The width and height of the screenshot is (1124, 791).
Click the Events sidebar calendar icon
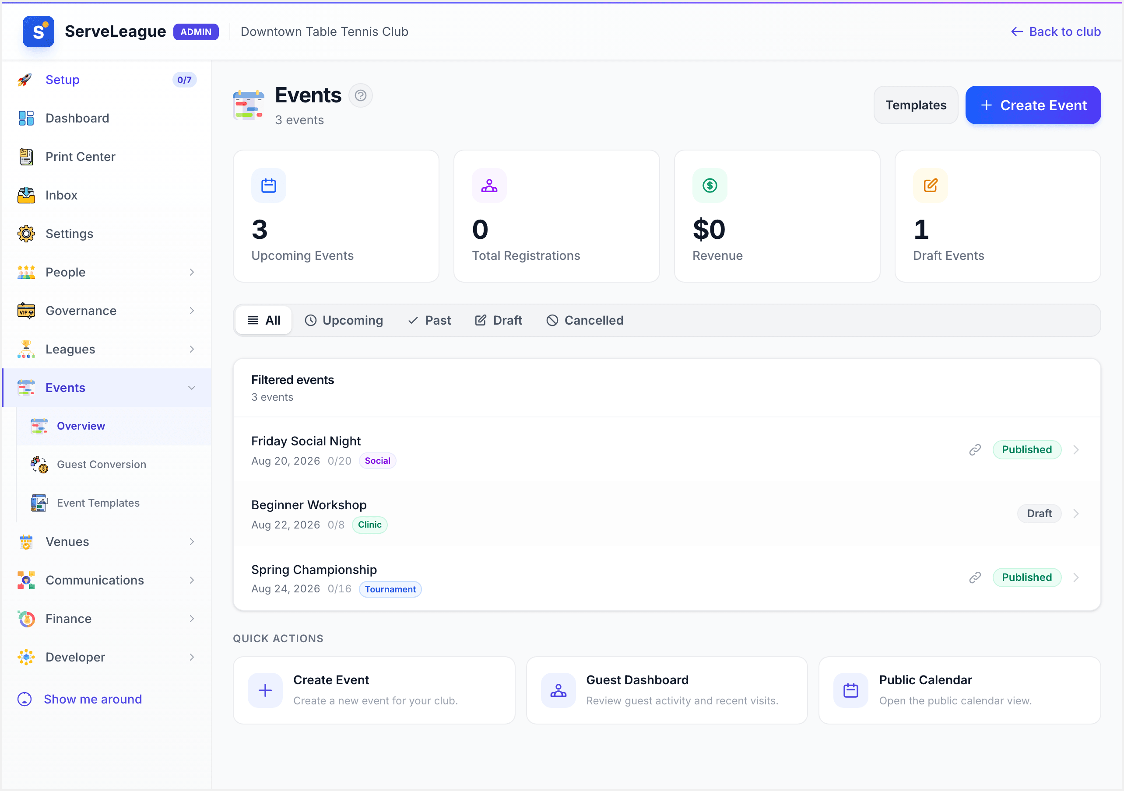[x=26, y=388]
